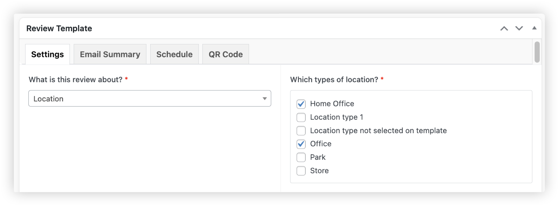Viewport: 559px width, 206px height.
Task: Select the QR Code tab
Action: point(225,54)
